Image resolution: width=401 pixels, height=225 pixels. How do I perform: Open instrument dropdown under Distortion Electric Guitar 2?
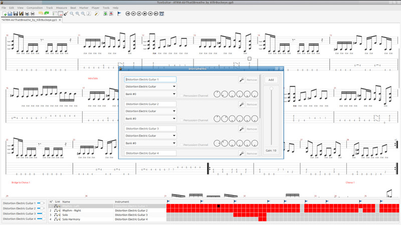(x=150, y=111)
